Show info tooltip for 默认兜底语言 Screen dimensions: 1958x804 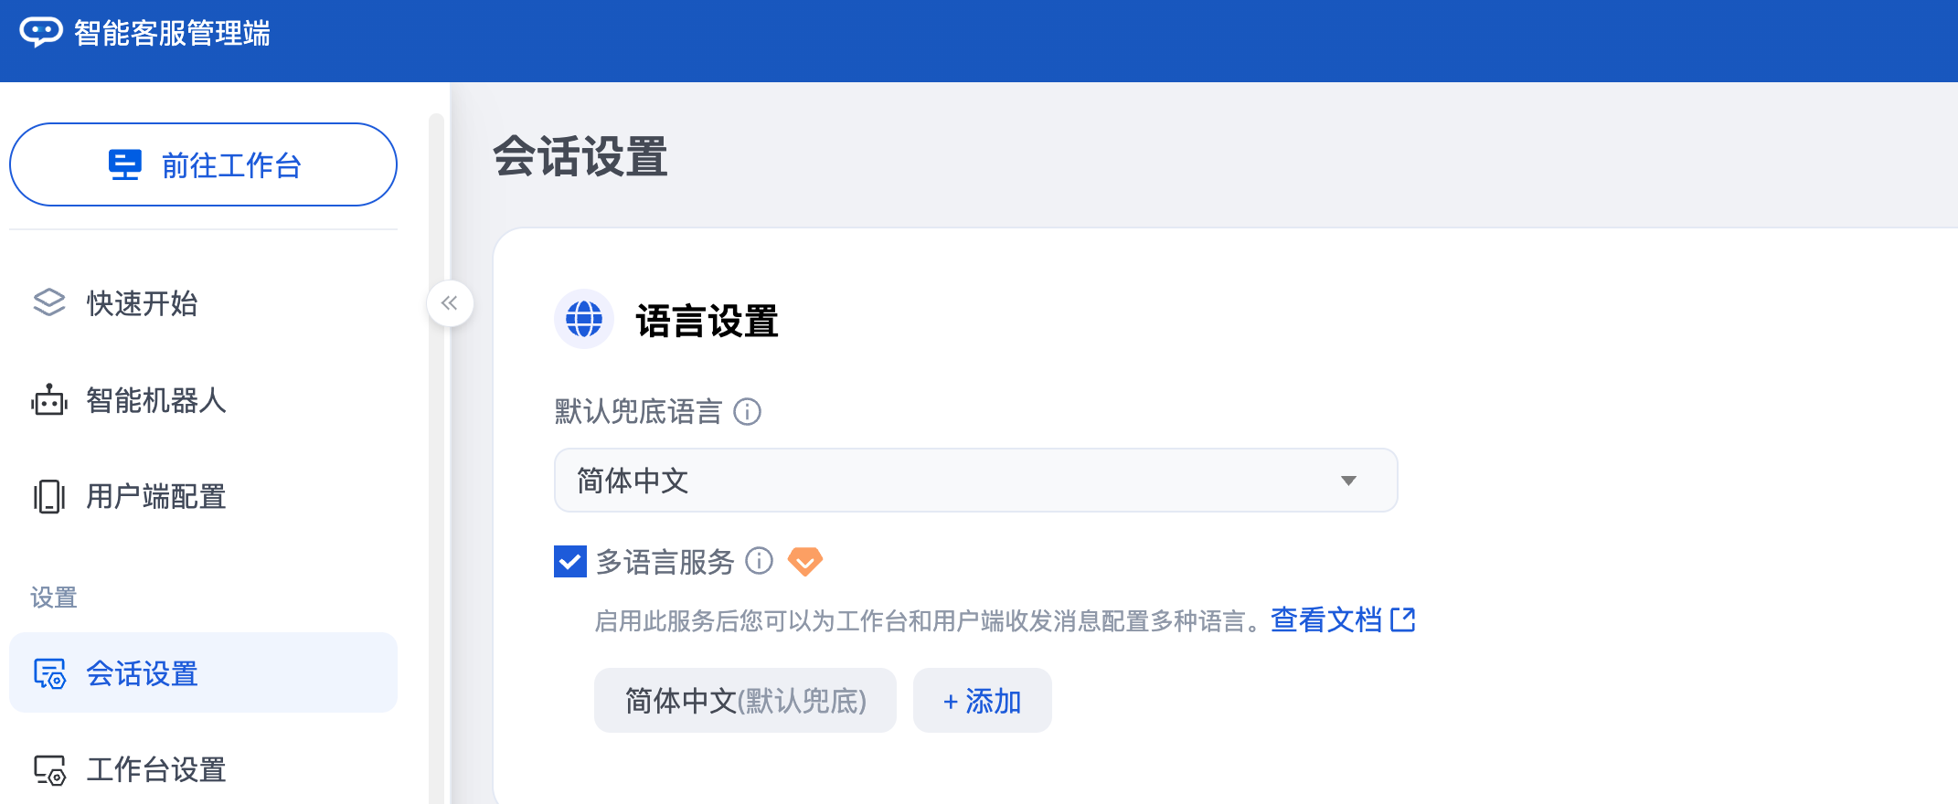click(748, 412)
